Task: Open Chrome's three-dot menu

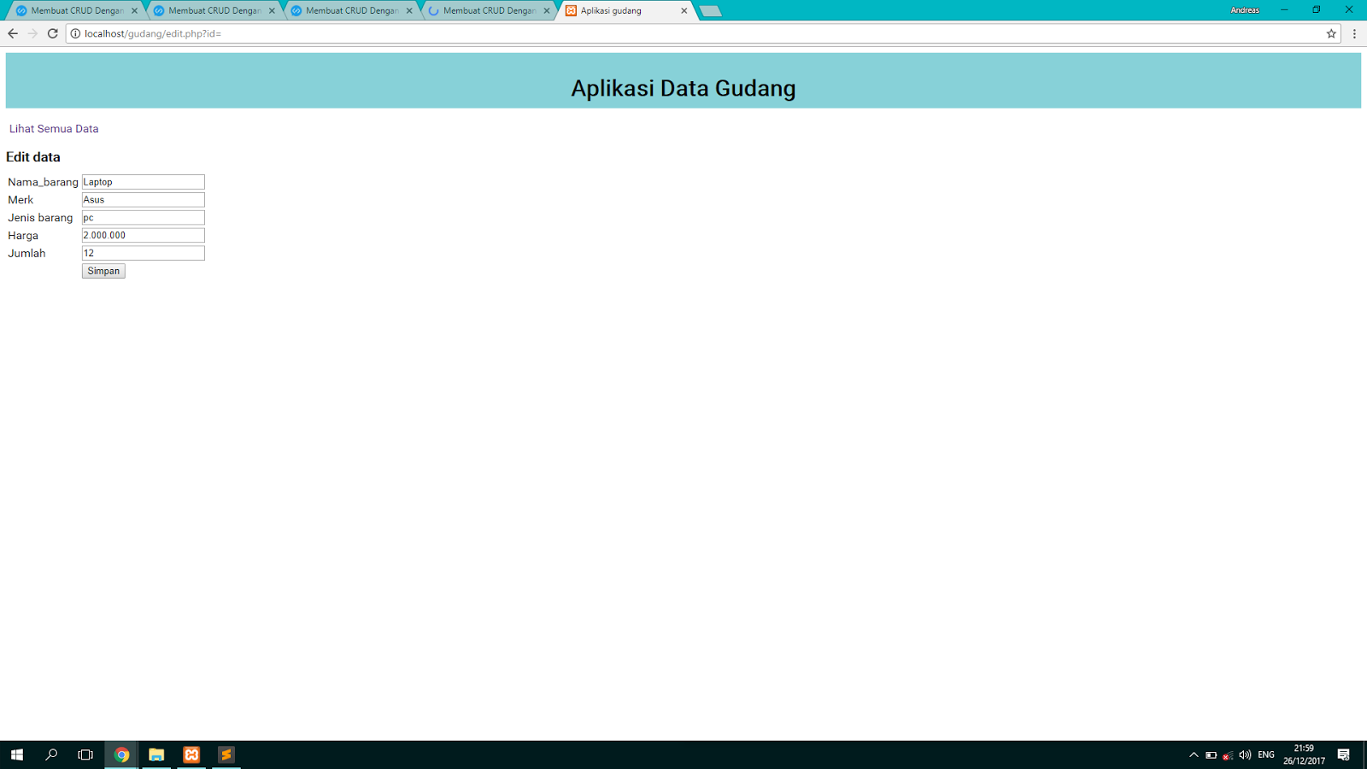Action: (1355, 34)
